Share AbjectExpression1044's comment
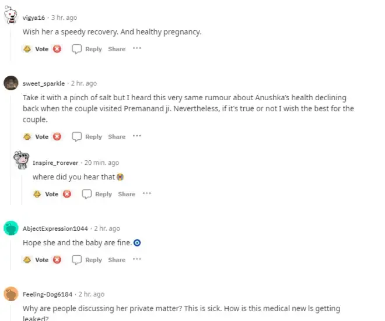Image resolution: width=385 pixels, height=321 pixels. point(117,260)
